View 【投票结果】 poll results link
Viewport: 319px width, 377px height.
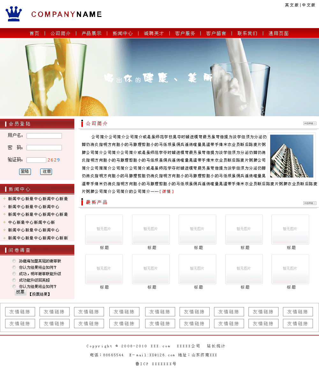40,294
